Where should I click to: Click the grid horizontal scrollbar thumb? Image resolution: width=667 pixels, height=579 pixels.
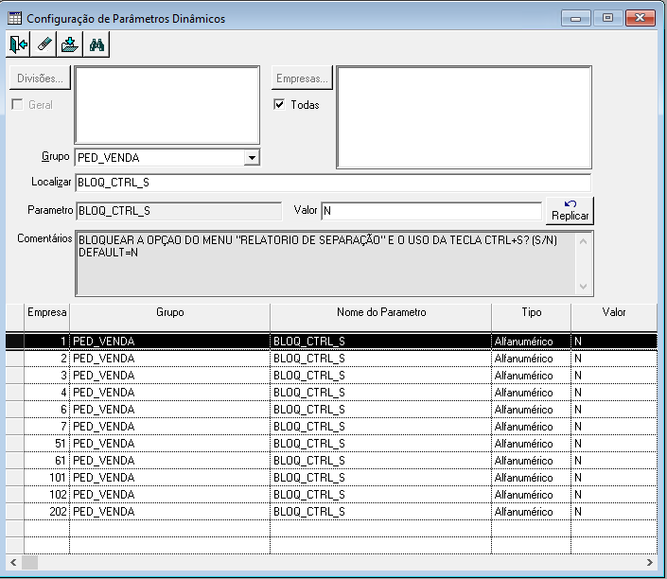pyautogui.click(x=29, y=562)
